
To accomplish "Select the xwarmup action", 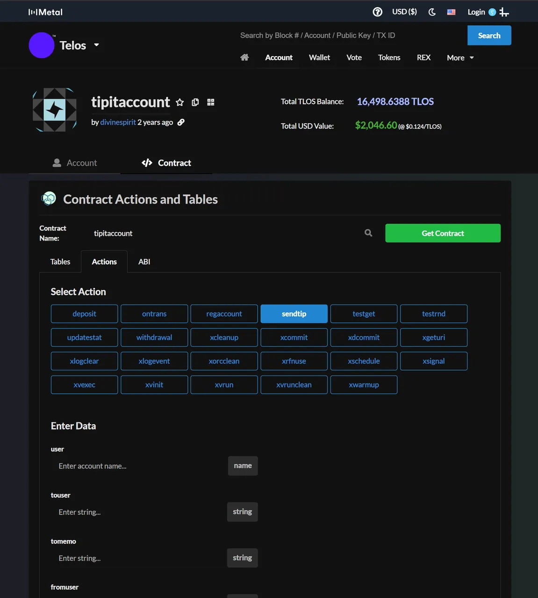I will click(364, 385).
